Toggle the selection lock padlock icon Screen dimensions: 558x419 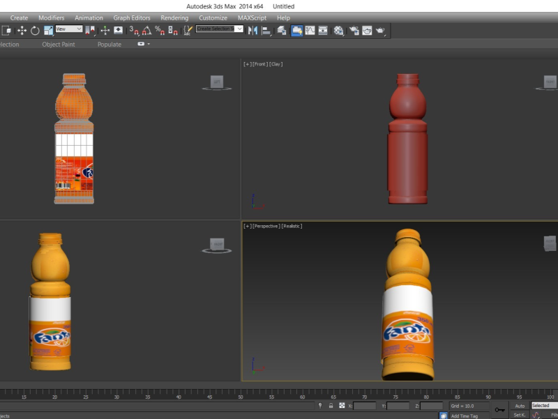[331, 405]
